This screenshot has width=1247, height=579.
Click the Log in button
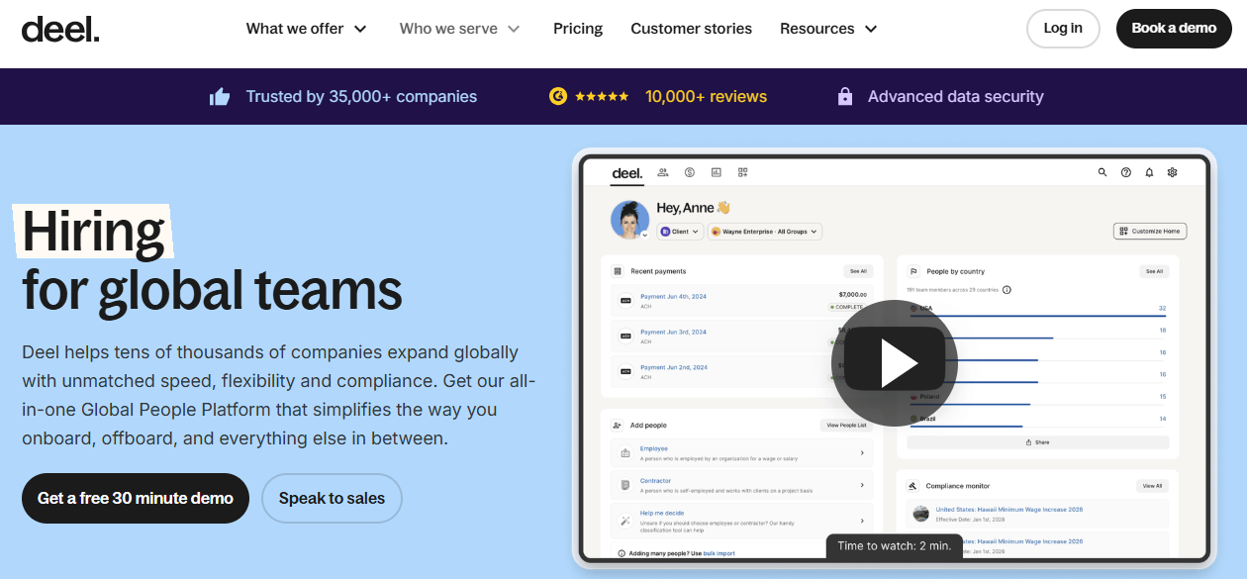pyautogui.click(x=1063, y=29)
